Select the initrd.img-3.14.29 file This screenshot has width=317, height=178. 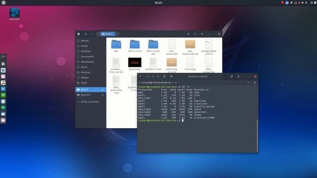[172, 65]
